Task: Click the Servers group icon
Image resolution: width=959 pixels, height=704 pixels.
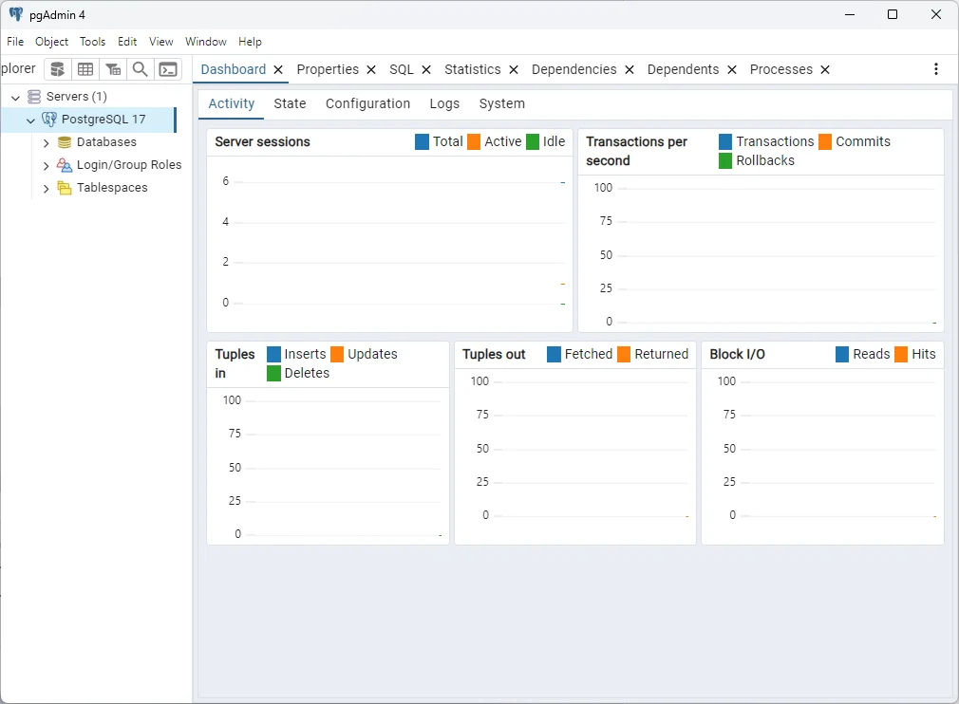Action: tap(34, 97)
